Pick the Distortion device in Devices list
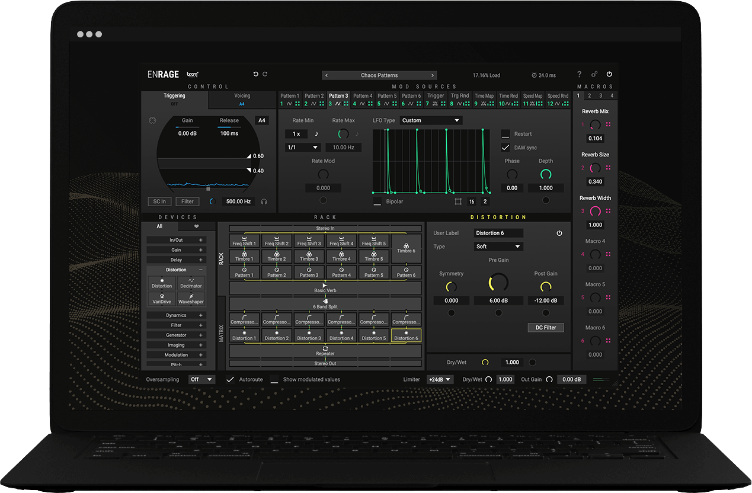Image resolution: width=752 pixels, height=493 pixels. click(x=162, y=283)
